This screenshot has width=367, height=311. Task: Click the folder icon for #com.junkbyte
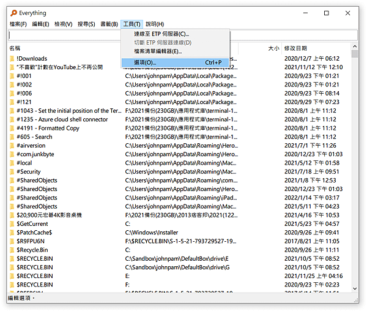tap(12, 154)
